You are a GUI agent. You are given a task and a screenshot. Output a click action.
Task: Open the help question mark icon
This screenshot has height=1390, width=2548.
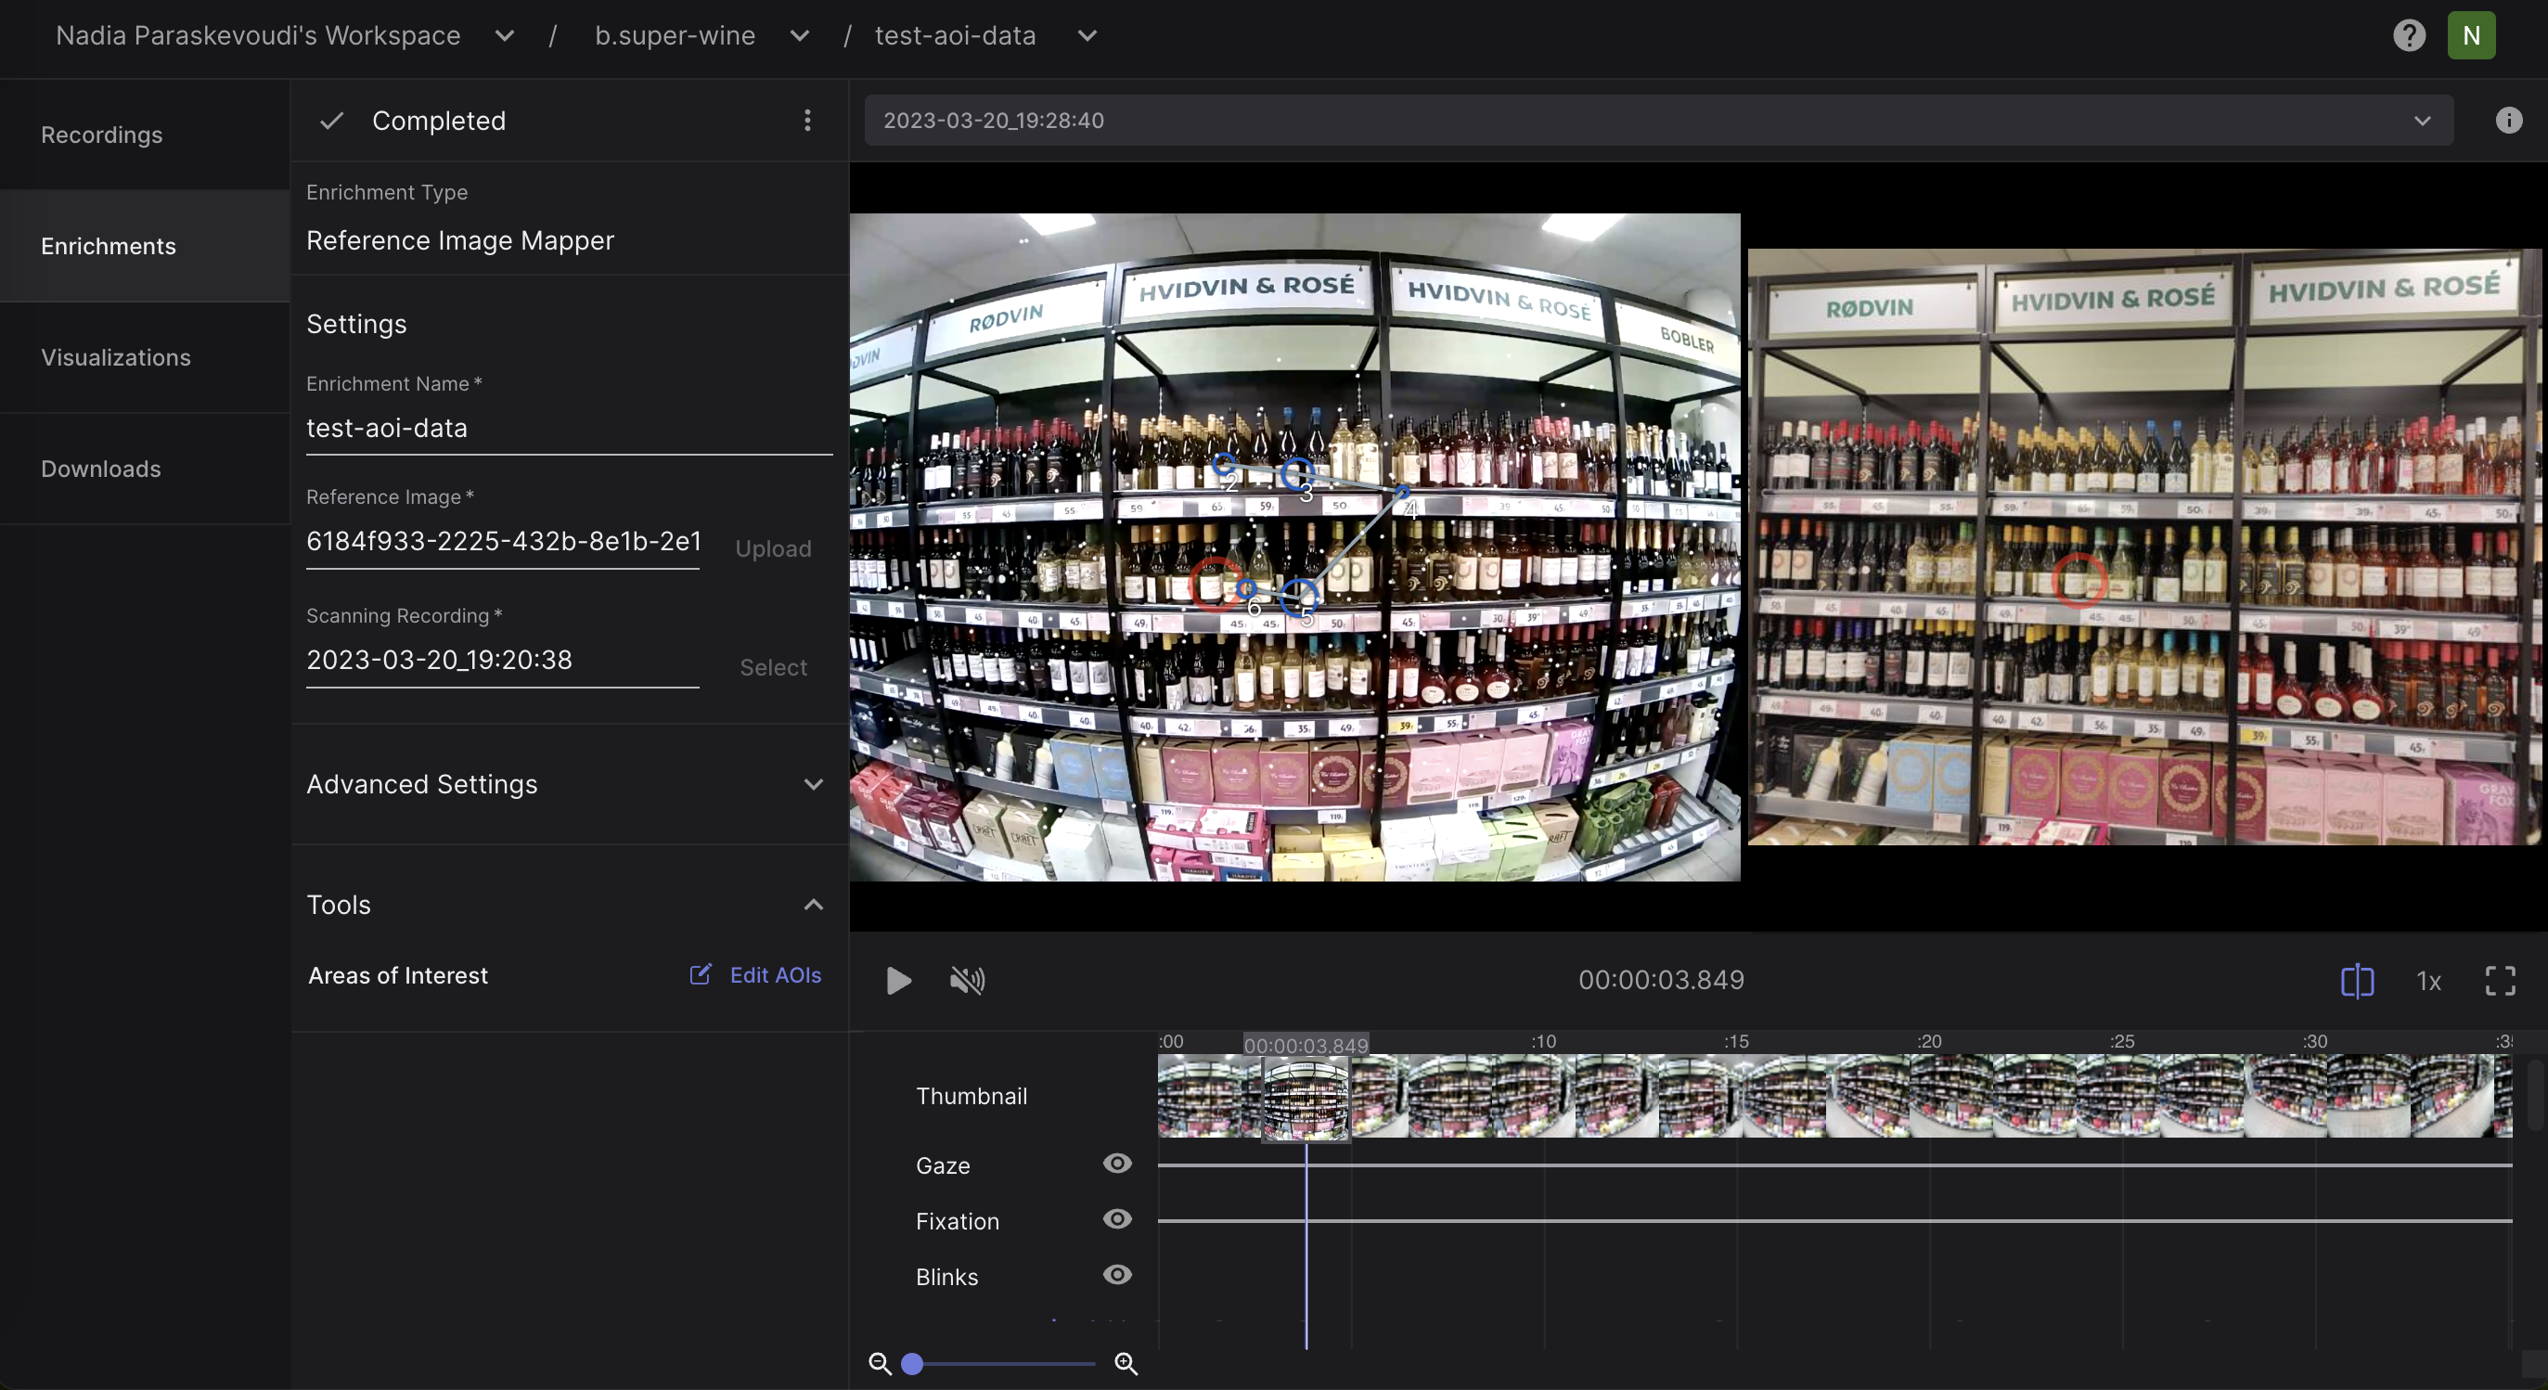[x=2409, y=35]
